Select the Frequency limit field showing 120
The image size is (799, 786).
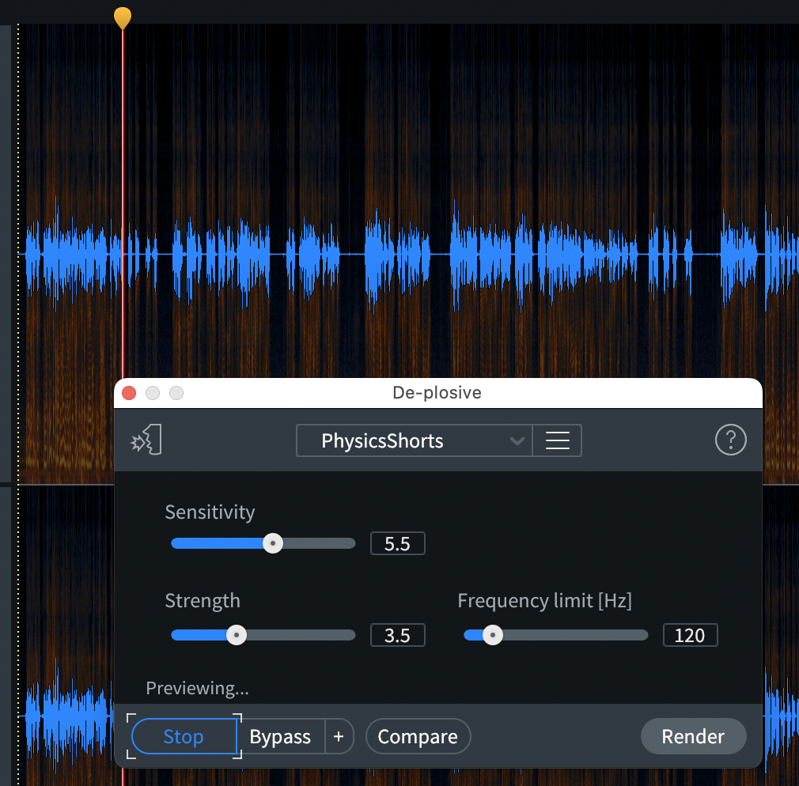tap(690, 636)
